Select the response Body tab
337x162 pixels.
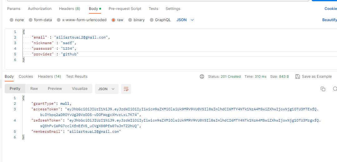pos(9,76)
